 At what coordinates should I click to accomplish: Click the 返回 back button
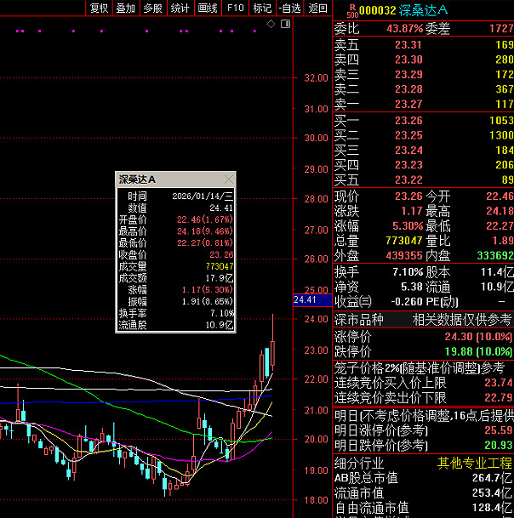point(317,9)
